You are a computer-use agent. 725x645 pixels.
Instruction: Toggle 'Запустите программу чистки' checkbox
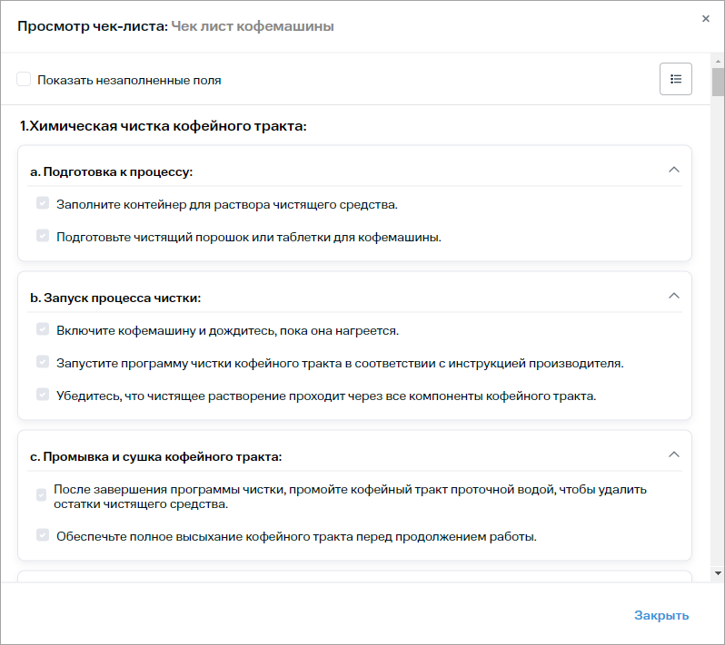tap(42, 363)
